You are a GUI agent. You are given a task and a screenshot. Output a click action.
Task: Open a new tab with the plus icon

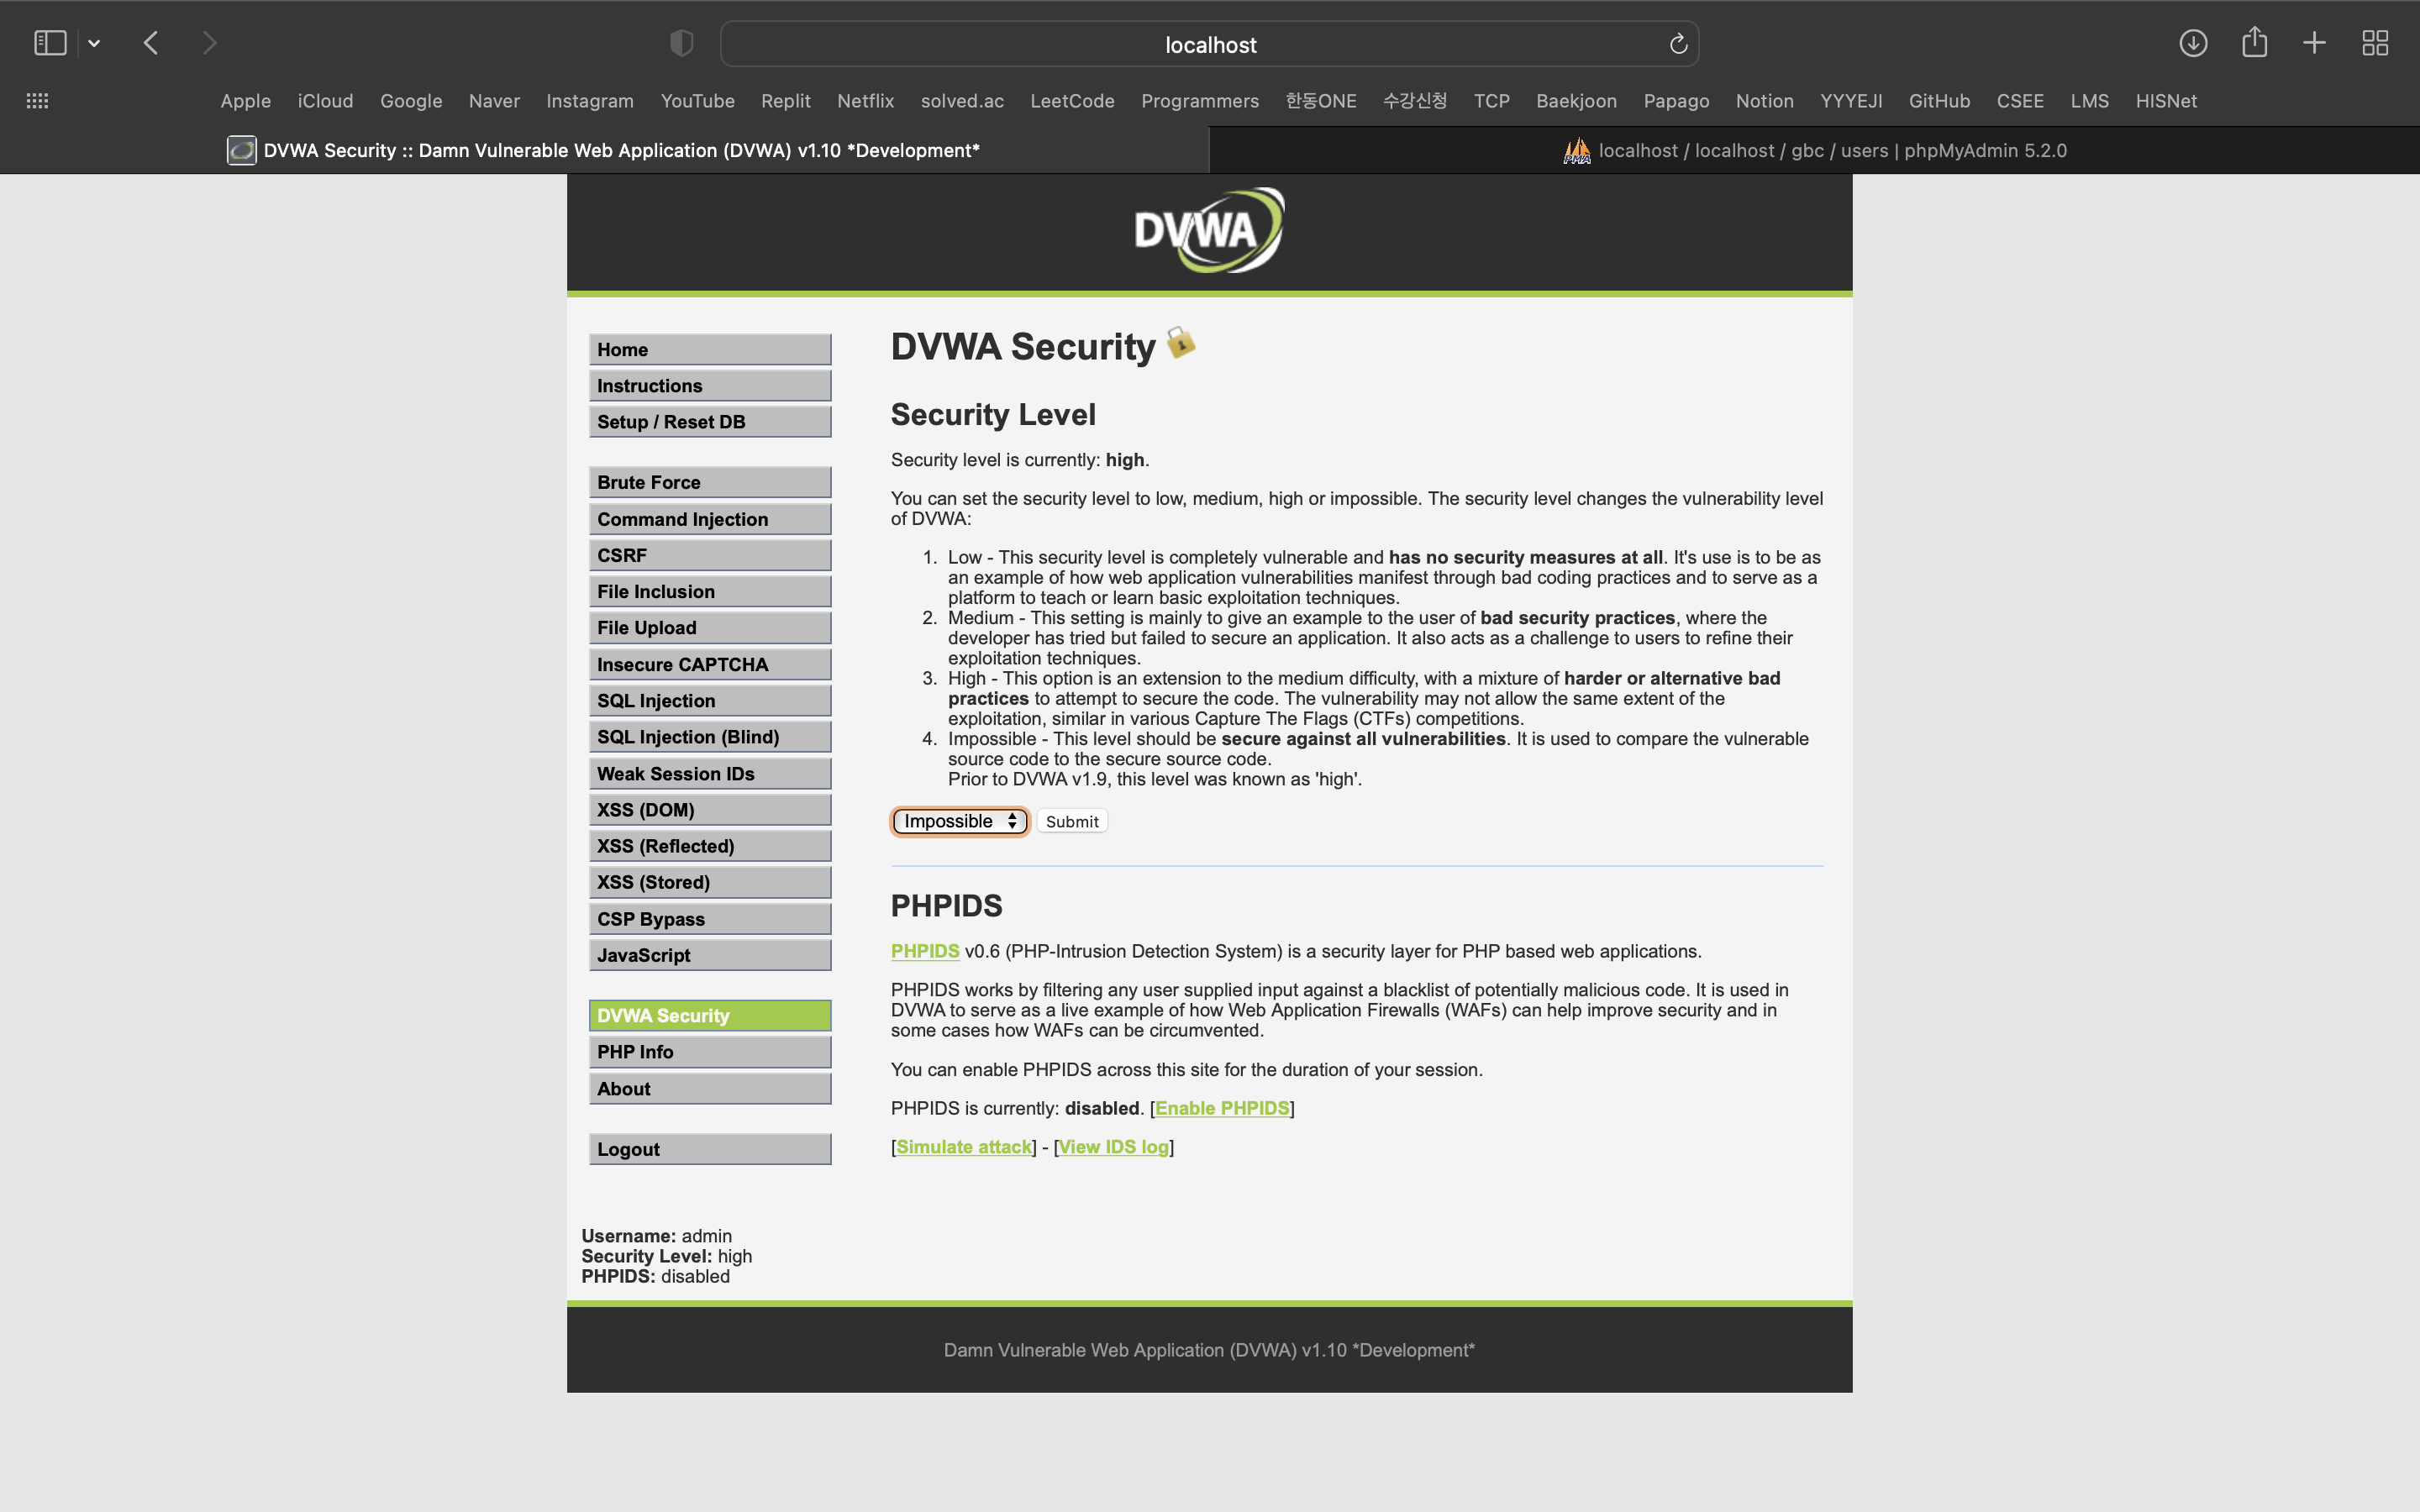click(2314, 43)
